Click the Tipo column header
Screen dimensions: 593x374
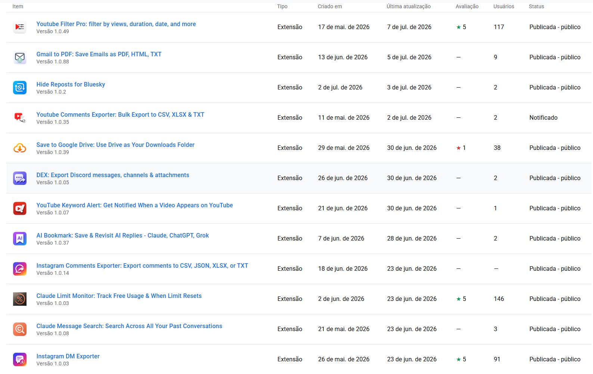282,6
